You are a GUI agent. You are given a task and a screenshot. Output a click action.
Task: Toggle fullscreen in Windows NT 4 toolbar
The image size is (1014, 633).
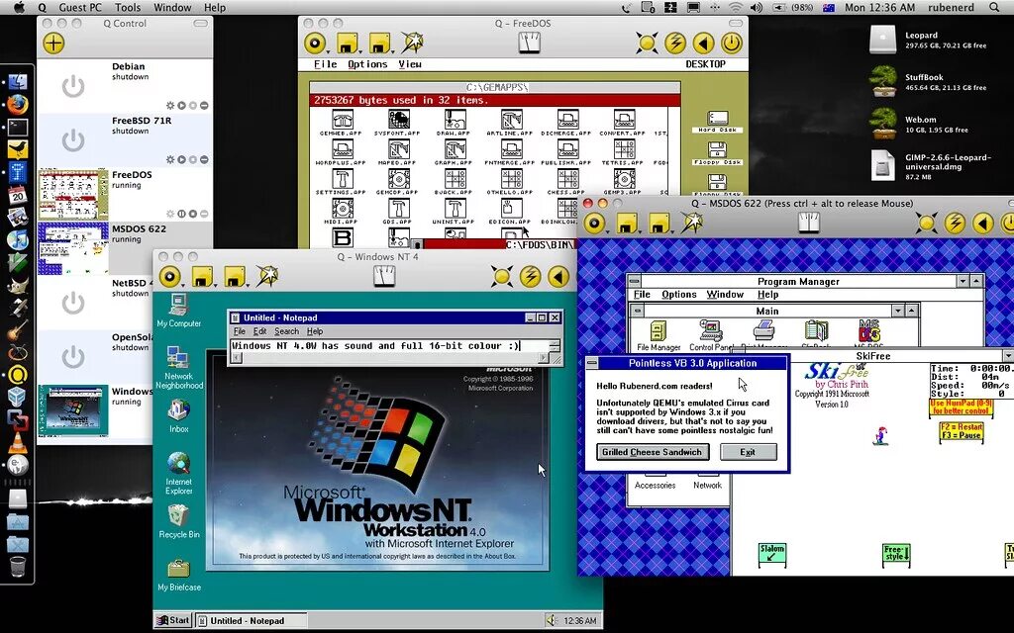[502, 277]
